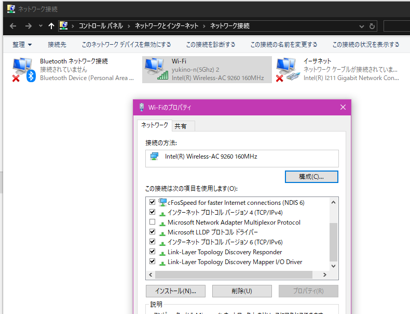Go up one folder level arrow
410x314 pixels.
51,26
